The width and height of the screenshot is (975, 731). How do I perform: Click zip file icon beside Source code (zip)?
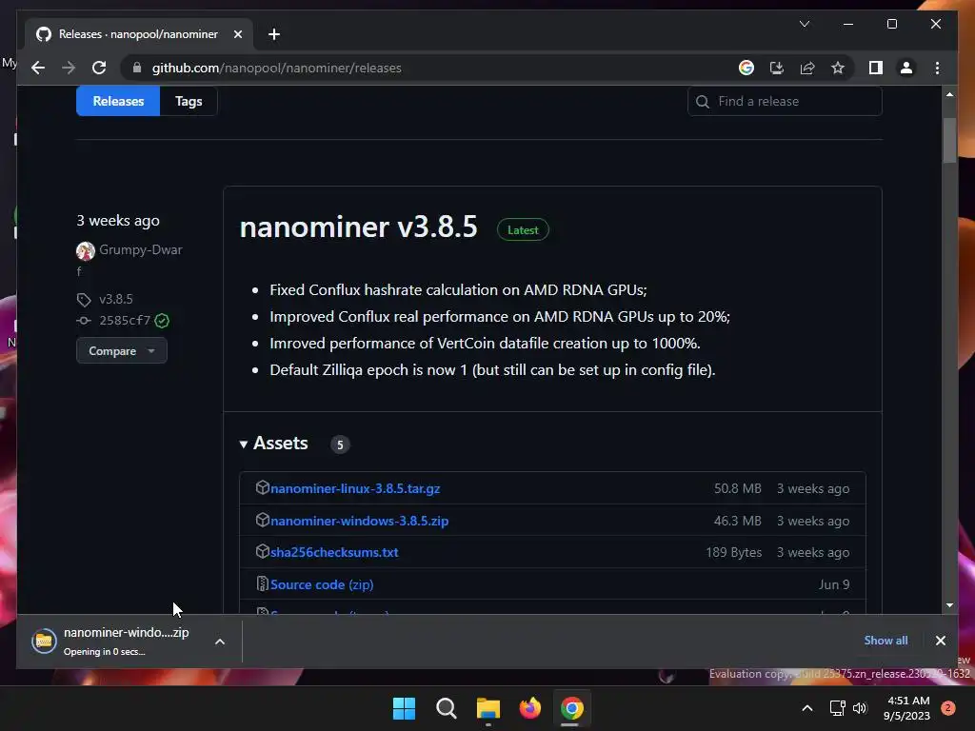pos(263,583)
